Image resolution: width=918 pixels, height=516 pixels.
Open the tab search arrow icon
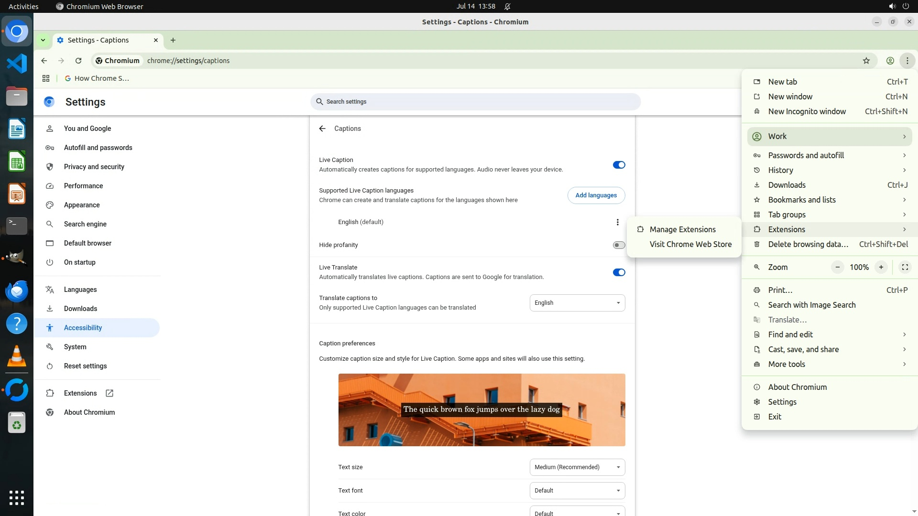pyautogui.click(x=43, y=40)
